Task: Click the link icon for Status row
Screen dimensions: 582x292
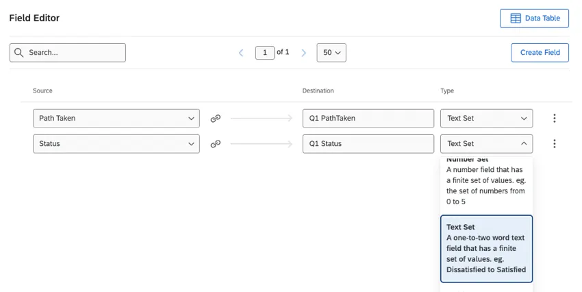Action: pos(215,144)
